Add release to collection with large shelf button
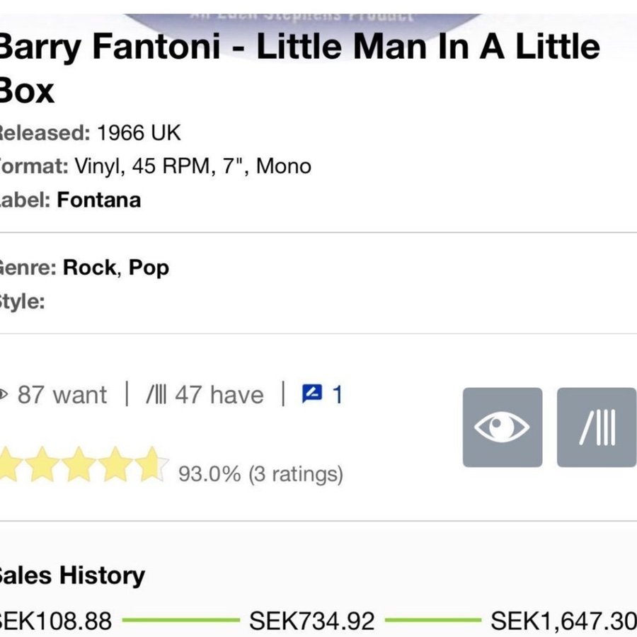This screenshot has width=637, height=637. click(596, 427)
